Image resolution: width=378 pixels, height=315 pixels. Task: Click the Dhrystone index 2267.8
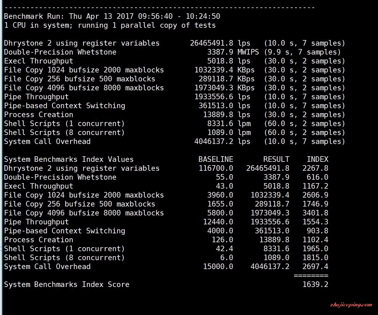pyautogui.click(x=316, y=168)
